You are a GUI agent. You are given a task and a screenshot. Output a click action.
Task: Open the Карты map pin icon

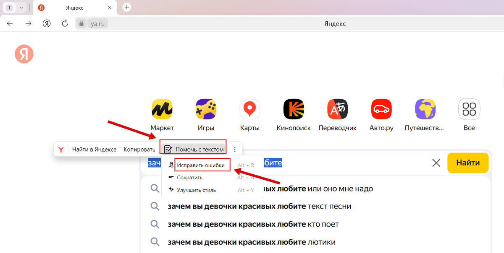250,109
